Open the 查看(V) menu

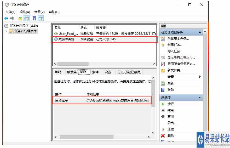(x=39, y=12)
